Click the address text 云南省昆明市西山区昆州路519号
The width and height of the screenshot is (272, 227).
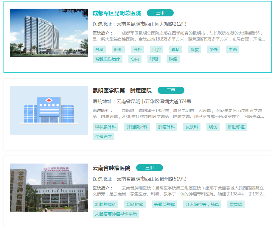pos(151,179)
